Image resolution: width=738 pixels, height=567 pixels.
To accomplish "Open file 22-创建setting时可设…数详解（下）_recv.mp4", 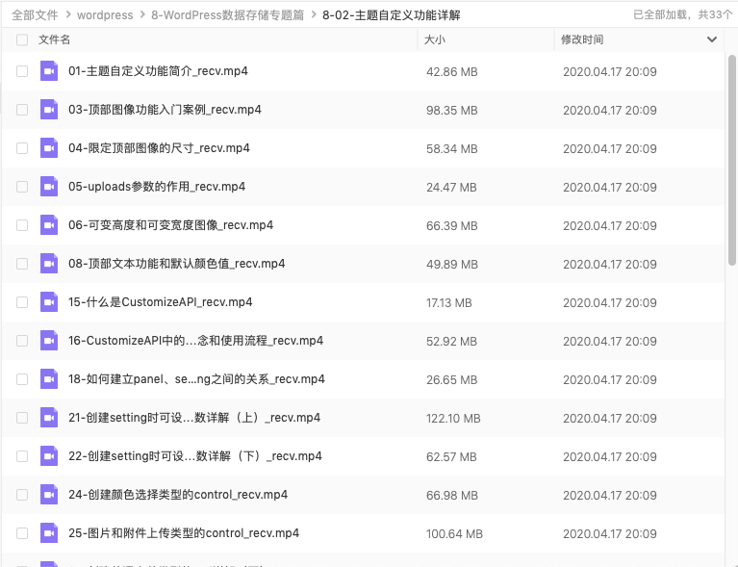I will tap(195, 456).
